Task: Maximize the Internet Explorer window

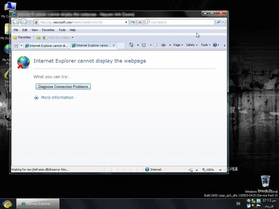Action: tap(212, 13)
